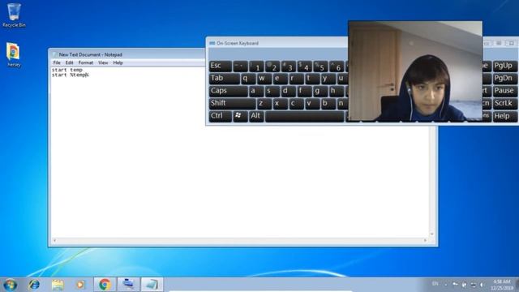
Task: Click Notepad's horizontal scroll right arrow
Action: 425,240
